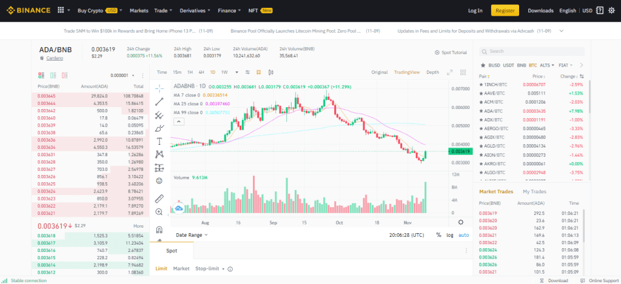The image size is (621, 284).
Task: Open the Derivatives menu
Action: tap(195, 11)
